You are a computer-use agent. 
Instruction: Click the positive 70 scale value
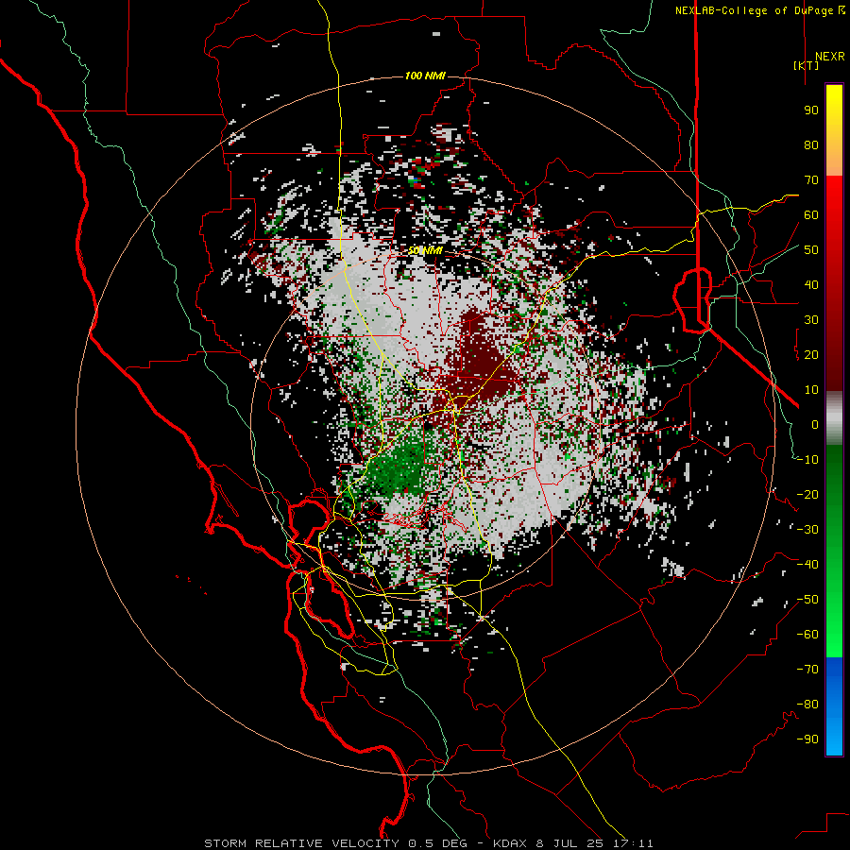click(x=811, y=180)
